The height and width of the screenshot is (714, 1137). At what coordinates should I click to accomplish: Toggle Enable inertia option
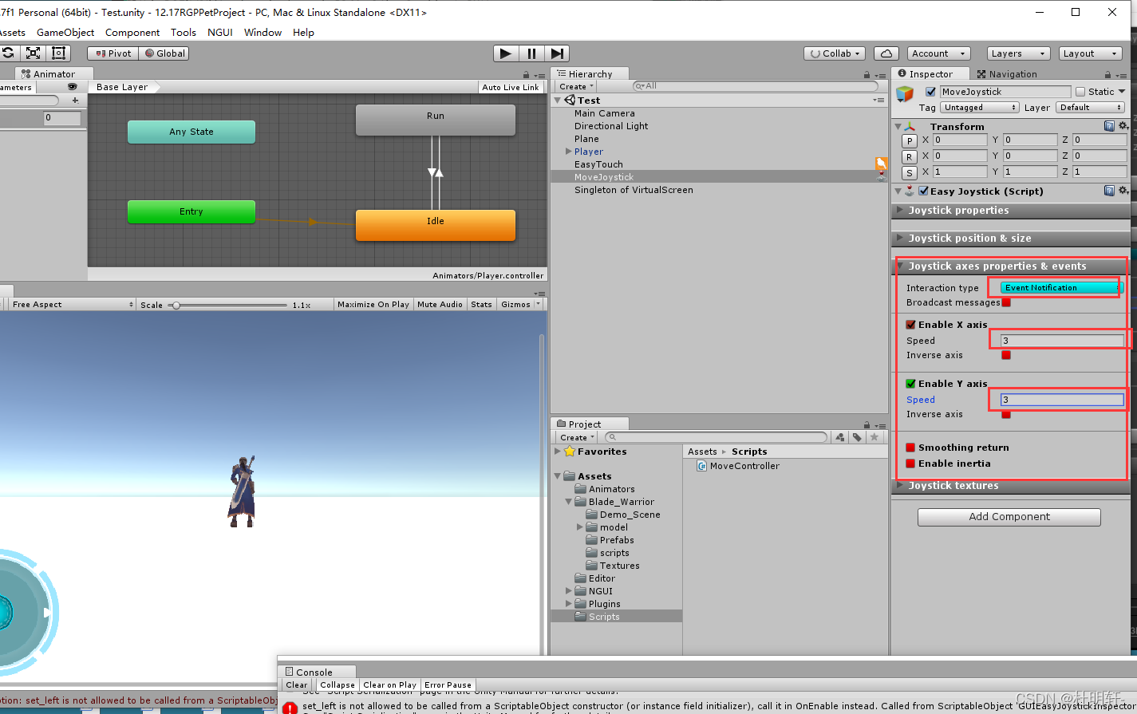click(910, 464)
